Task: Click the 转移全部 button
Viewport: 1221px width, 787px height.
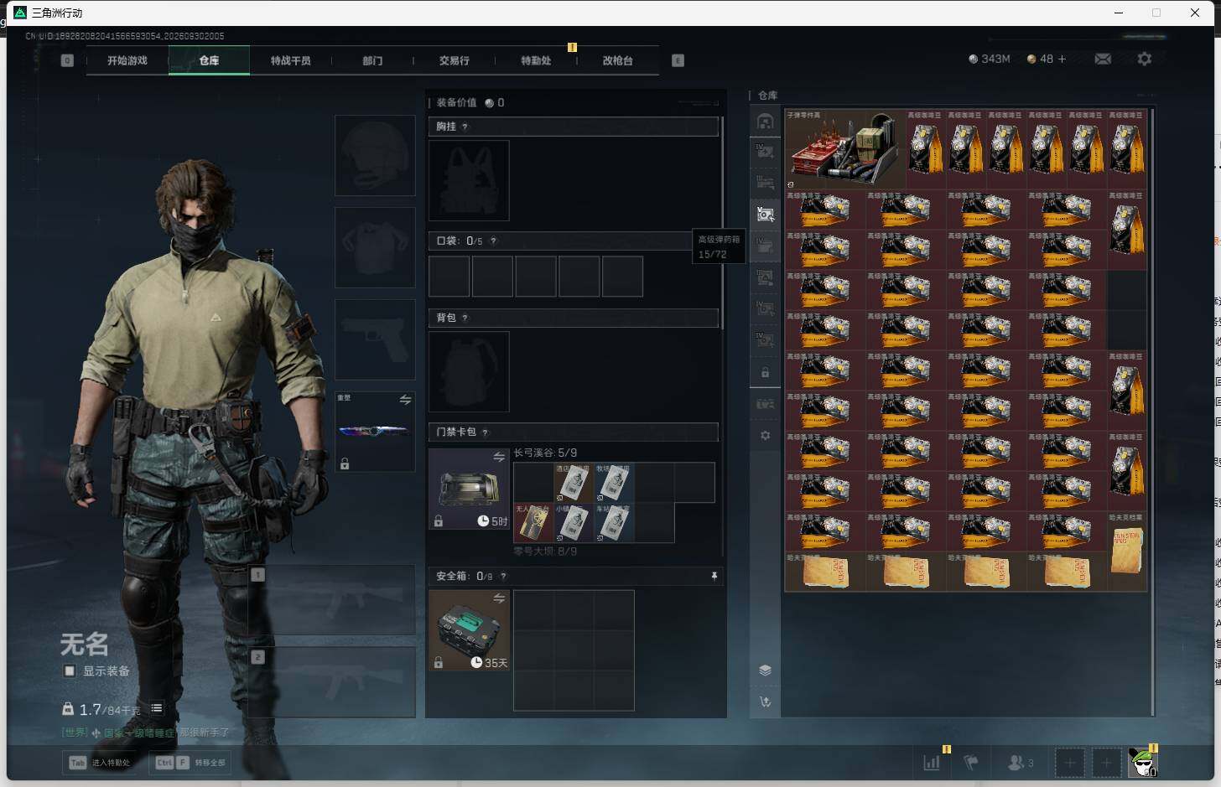Action: [190, 763]
